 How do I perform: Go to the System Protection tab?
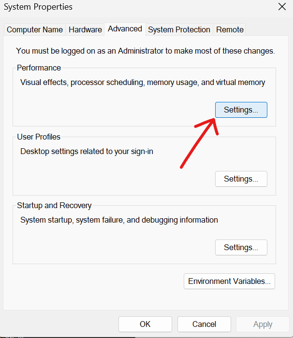click(179, 30)
